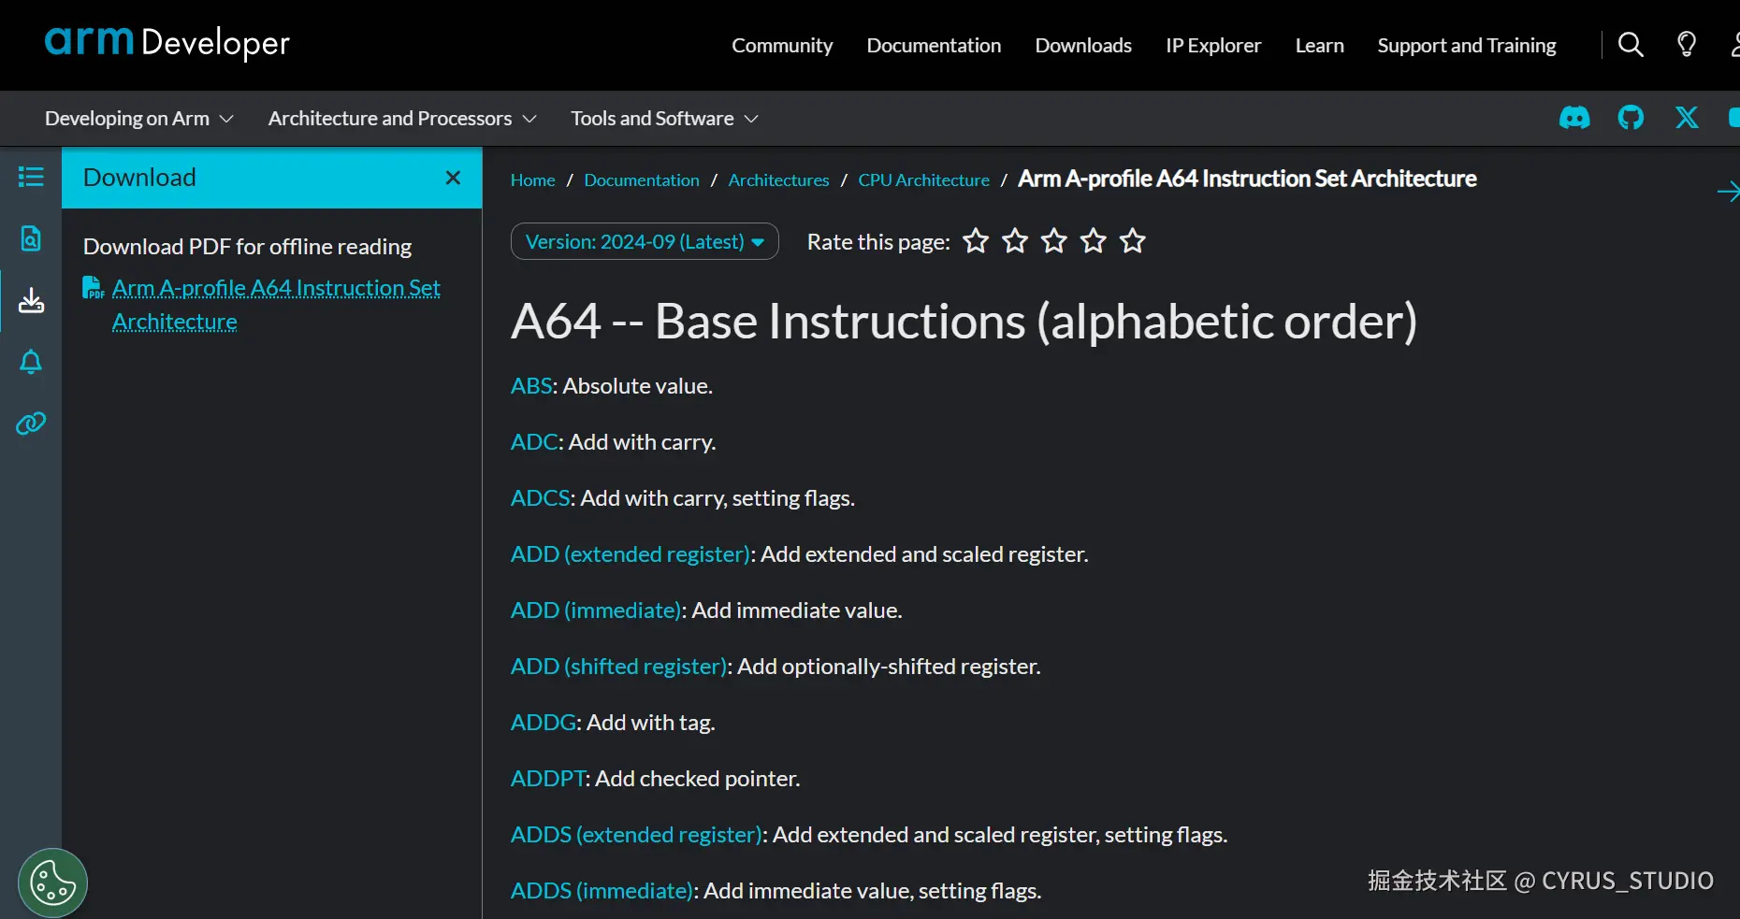The height and width of the screenshot is (919, 1740).
Task: Click the PDF file icon
Action: coord(93,288)
